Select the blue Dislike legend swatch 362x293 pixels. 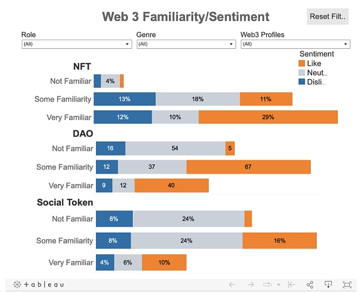tap(302, 81)
